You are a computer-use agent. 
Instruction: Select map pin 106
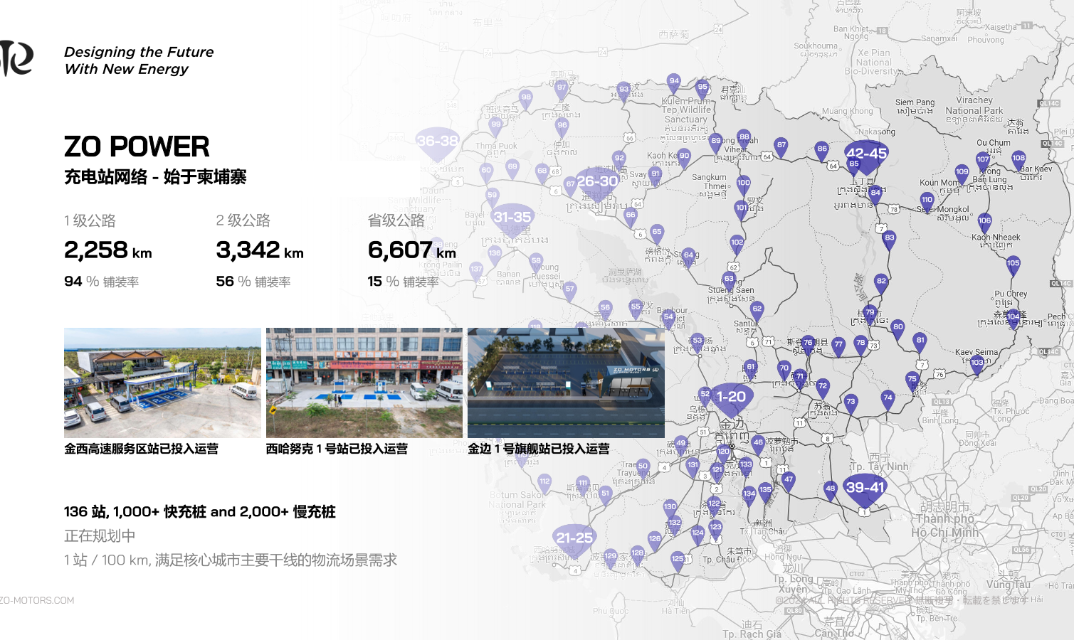tap(984, 223)
